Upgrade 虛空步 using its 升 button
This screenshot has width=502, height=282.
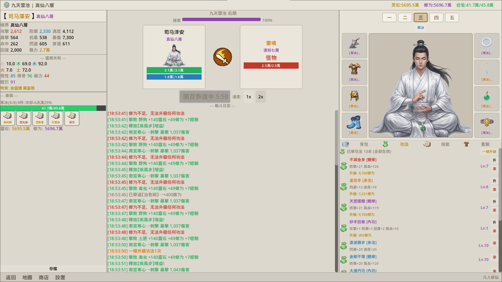(494, 181)
